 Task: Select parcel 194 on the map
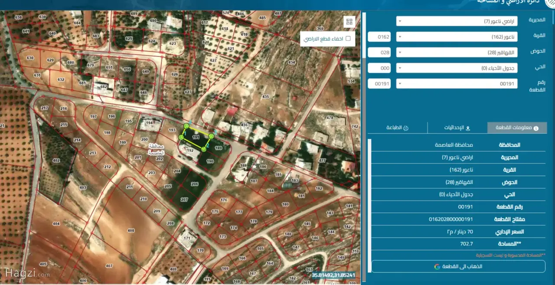click(x=149, y=123)
